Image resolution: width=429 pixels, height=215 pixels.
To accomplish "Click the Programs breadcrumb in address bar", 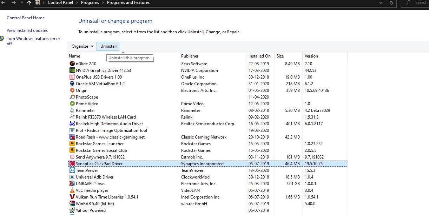I will [90, 2].
